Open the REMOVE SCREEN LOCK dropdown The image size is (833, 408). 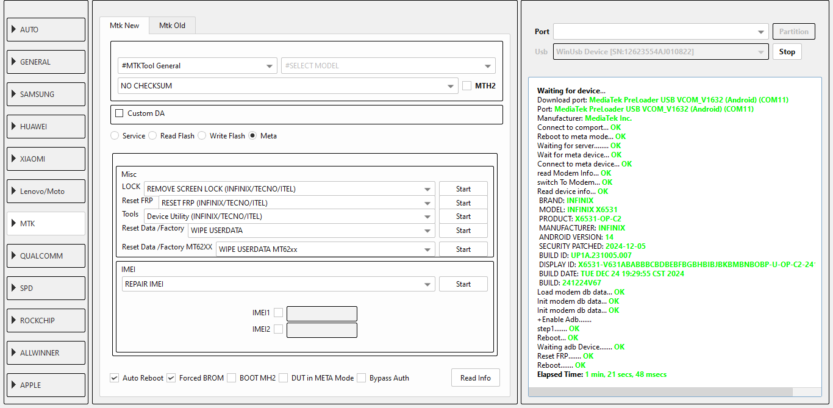pyautogui.click(x=290, y=189)
